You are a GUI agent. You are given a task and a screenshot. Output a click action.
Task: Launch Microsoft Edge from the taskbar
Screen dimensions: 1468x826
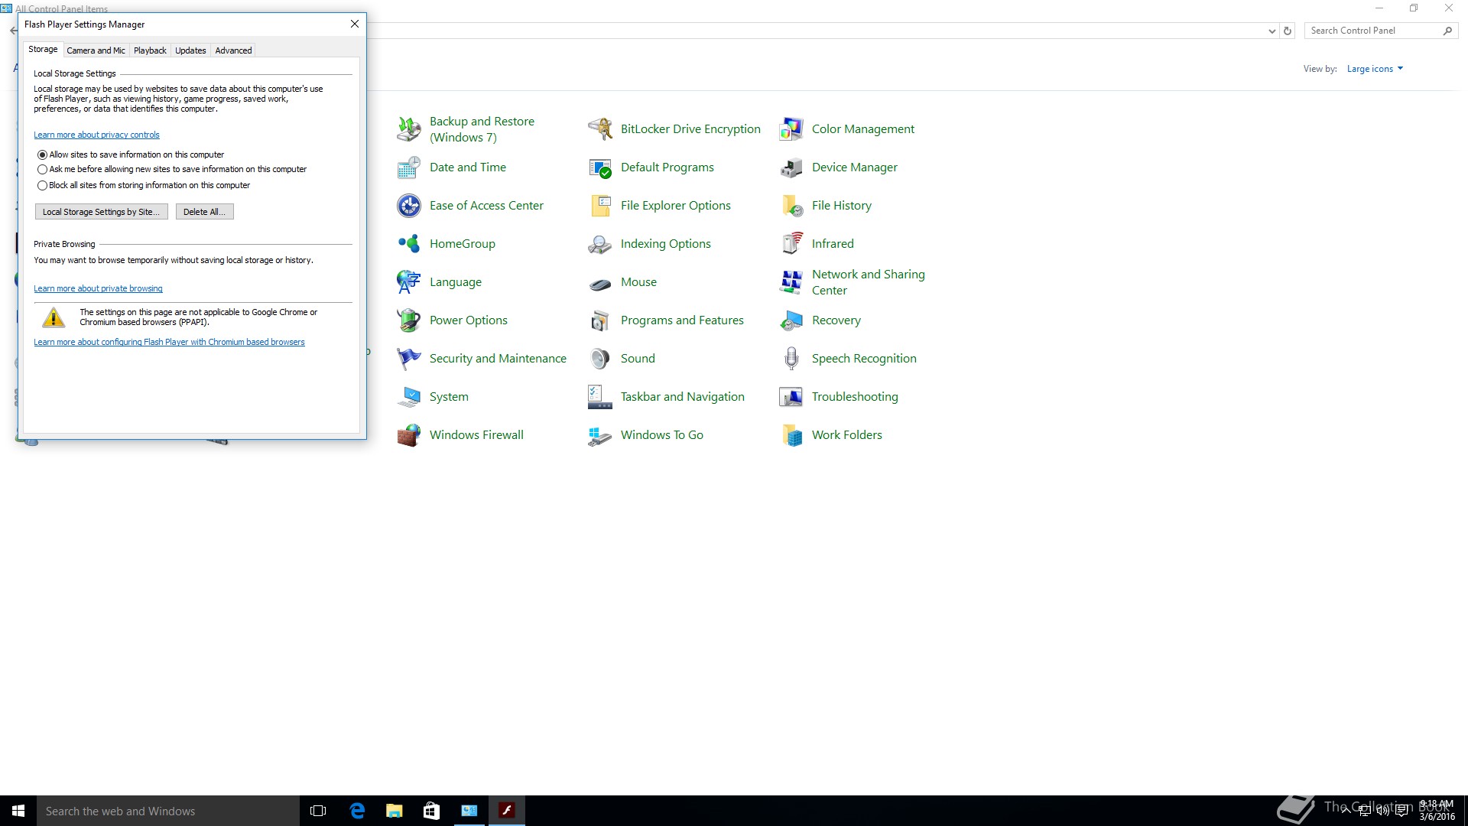point(356,811)
